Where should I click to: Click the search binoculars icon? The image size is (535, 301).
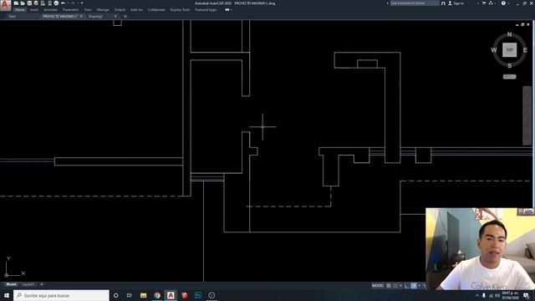(443, 3)
